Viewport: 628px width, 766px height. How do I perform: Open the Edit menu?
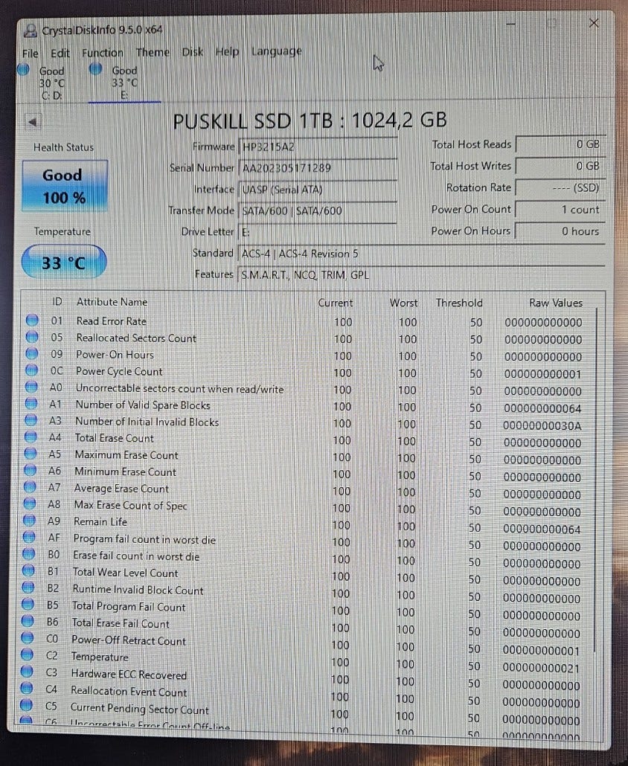(60, 53)
